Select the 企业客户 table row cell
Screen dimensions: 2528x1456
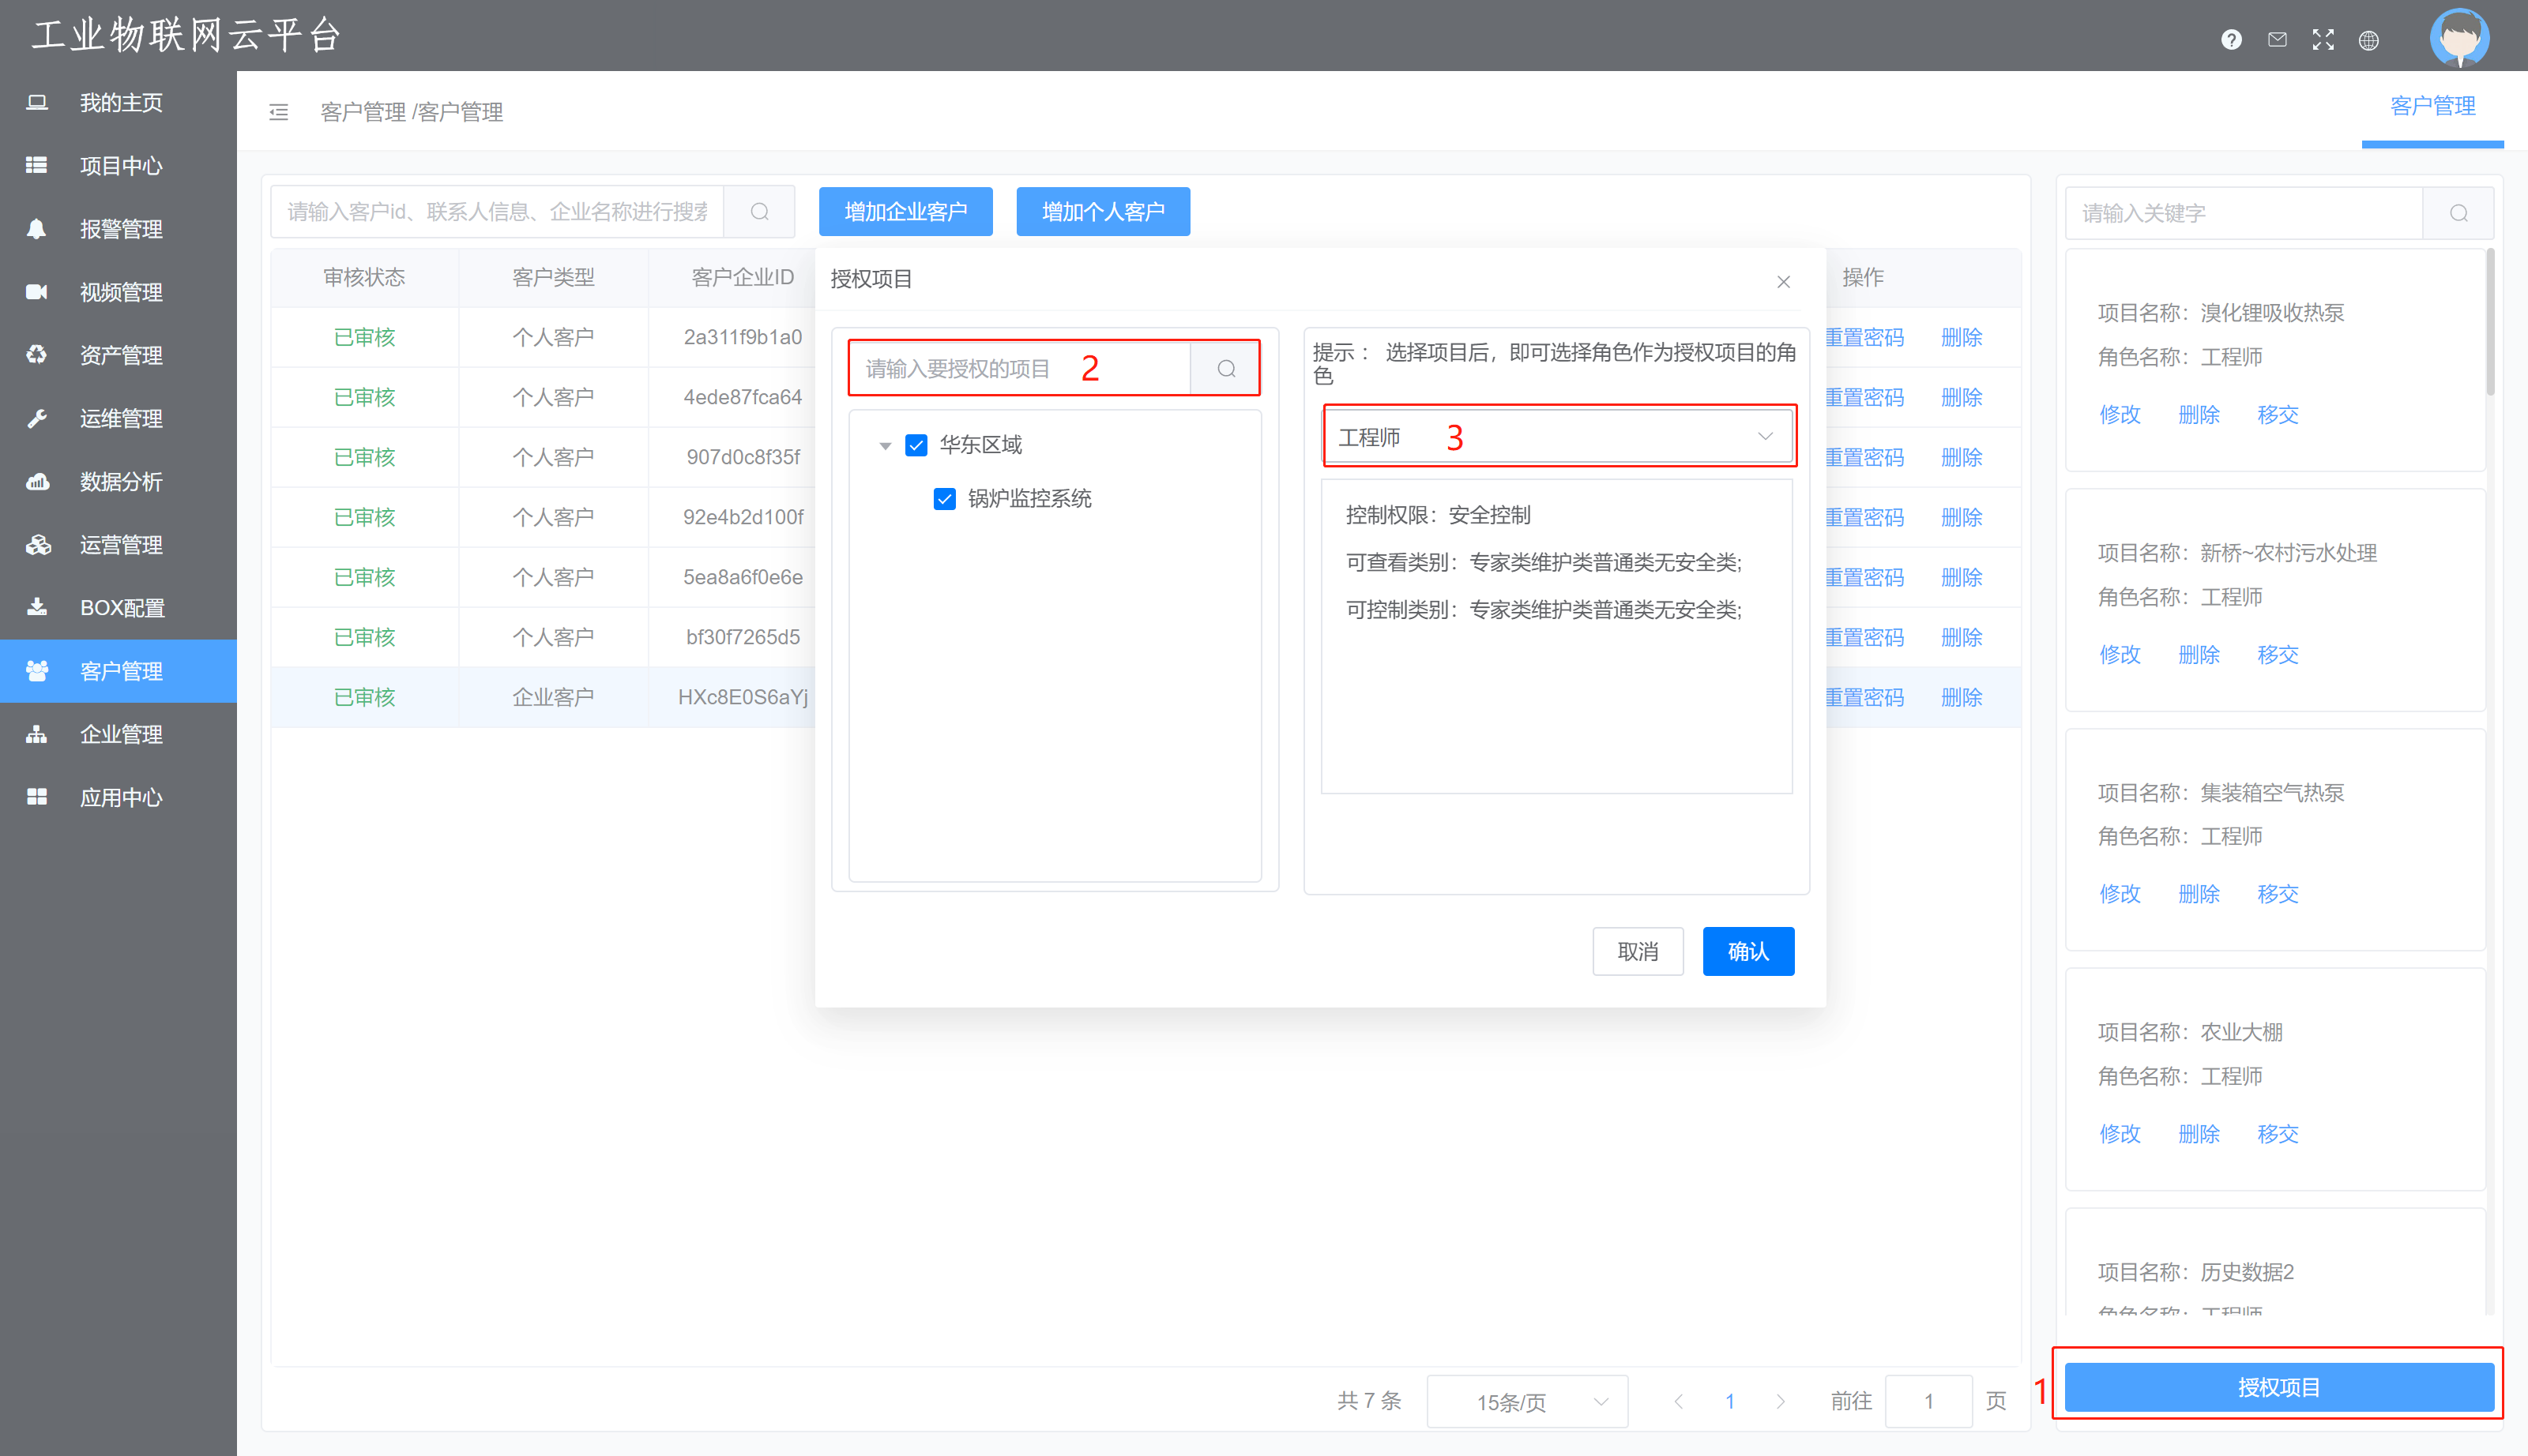click(552, 698)
